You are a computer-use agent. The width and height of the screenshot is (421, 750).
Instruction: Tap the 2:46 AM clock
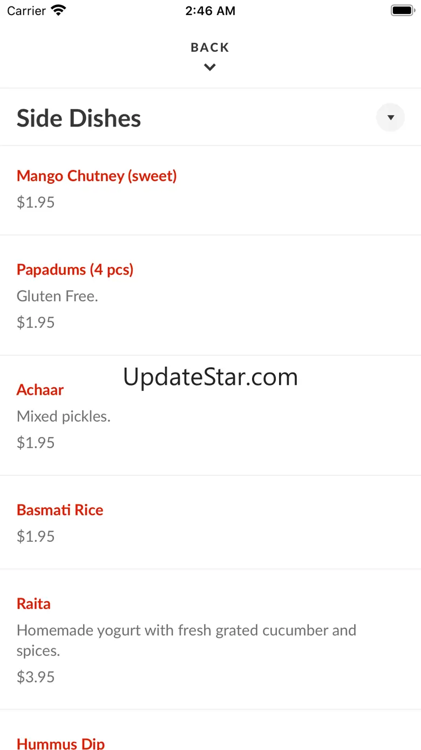pos(210,11)
